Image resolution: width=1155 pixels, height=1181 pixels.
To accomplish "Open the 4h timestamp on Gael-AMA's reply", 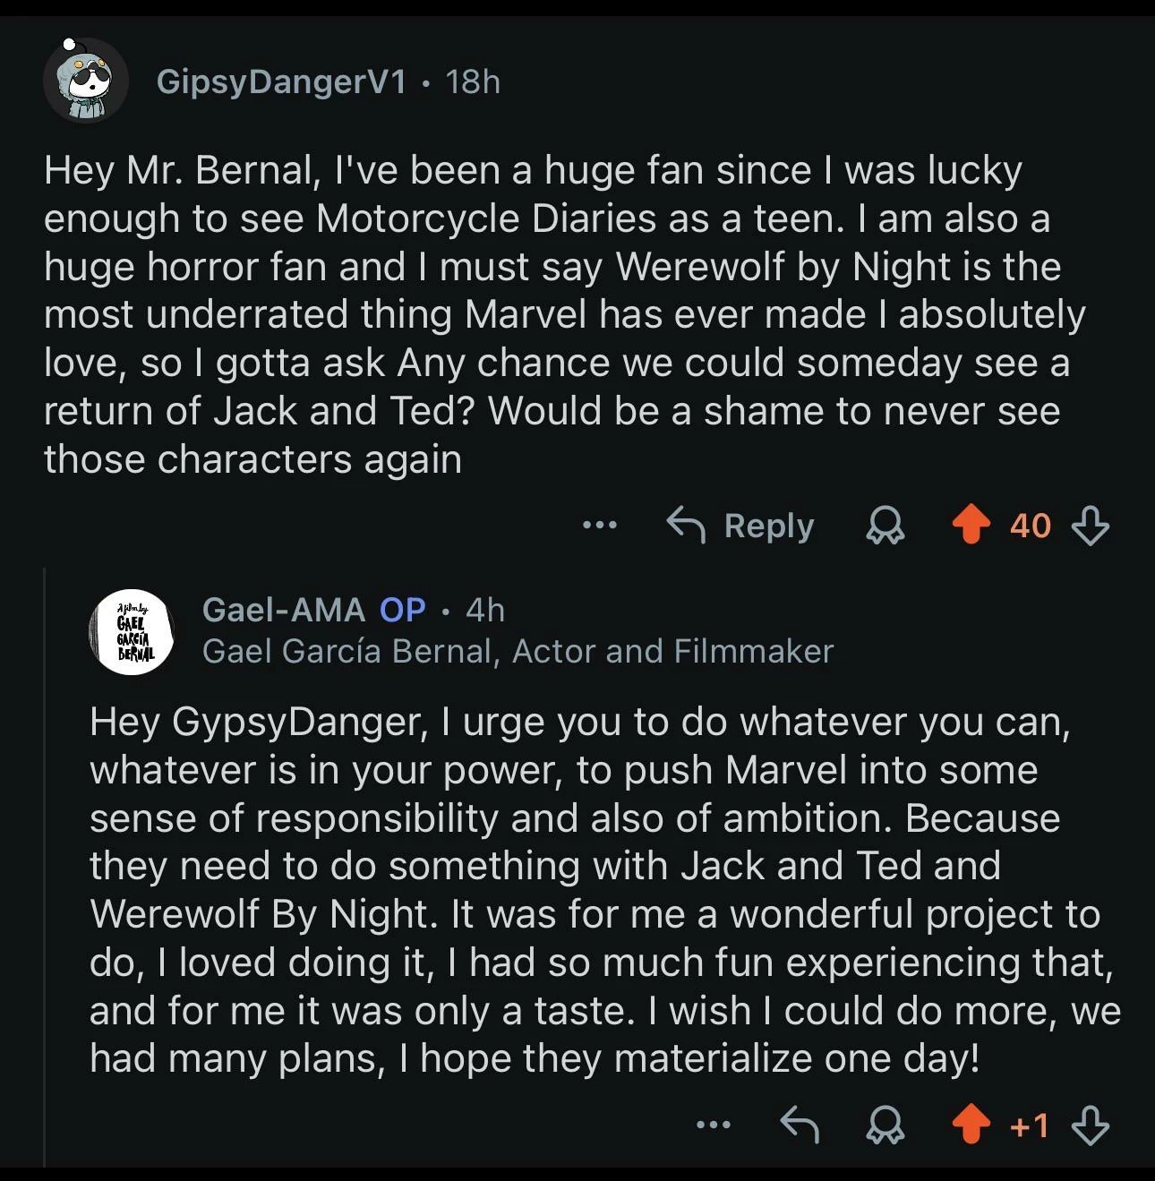I will point(485,610).
